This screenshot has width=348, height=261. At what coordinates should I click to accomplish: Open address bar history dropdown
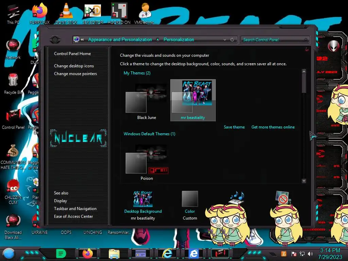(x=225, y=39)
